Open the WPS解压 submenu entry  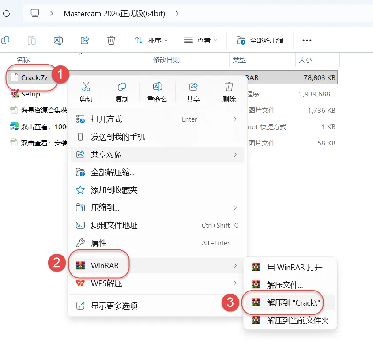(157, 283)
